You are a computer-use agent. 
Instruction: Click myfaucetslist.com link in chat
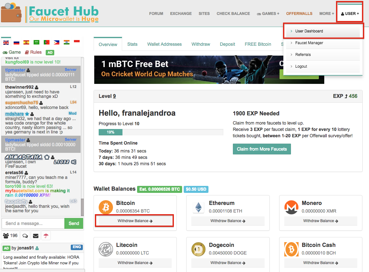pyautogui.click(x=24, y=191)
